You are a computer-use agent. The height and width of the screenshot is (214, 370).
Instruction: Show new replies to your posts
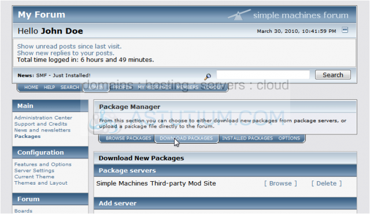pyautogui.click(x=65, y=53)
